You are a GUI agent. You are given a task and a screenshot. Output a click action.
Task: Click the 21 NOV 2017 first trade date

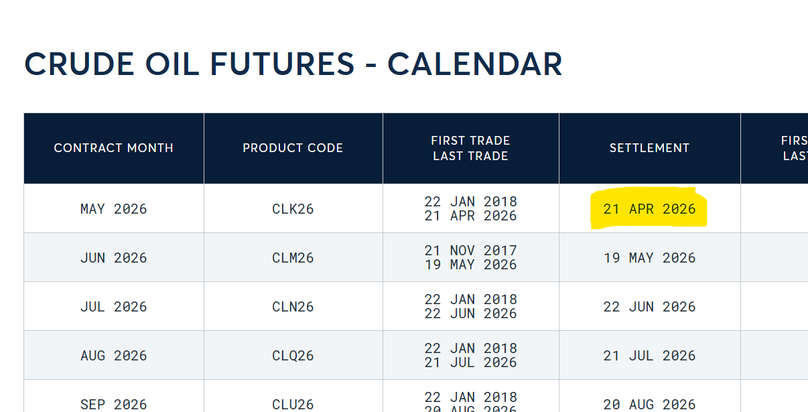470,251
